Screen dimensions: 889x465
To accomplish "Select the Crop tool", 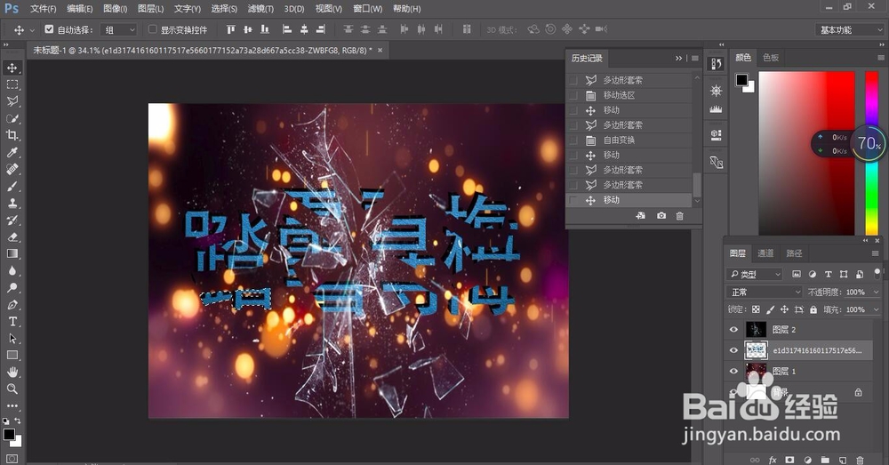I will point(12,135).
